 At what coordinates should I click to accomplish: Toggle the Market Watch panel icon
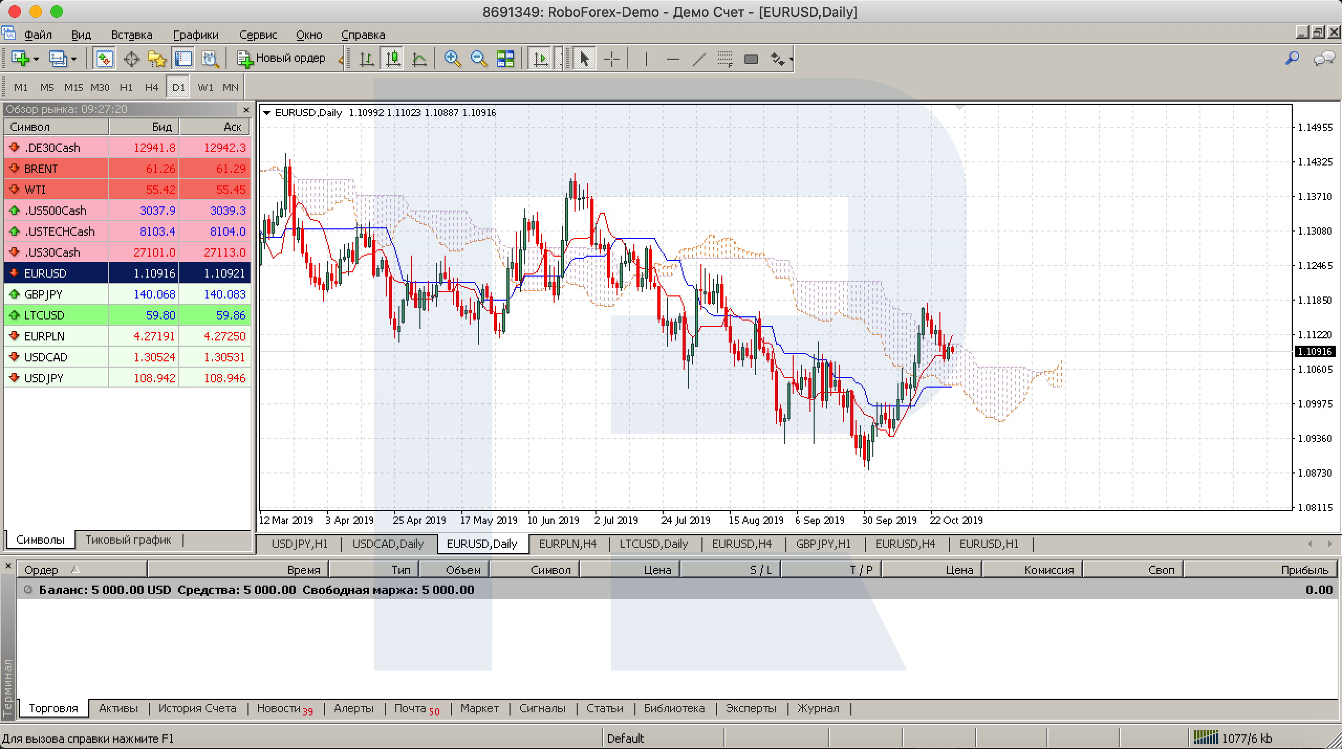(104, 59)
